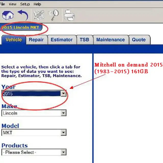Expand the Model dropdown arrow
This screenshot has width=163, height=163.
click(x=63, y=132)
